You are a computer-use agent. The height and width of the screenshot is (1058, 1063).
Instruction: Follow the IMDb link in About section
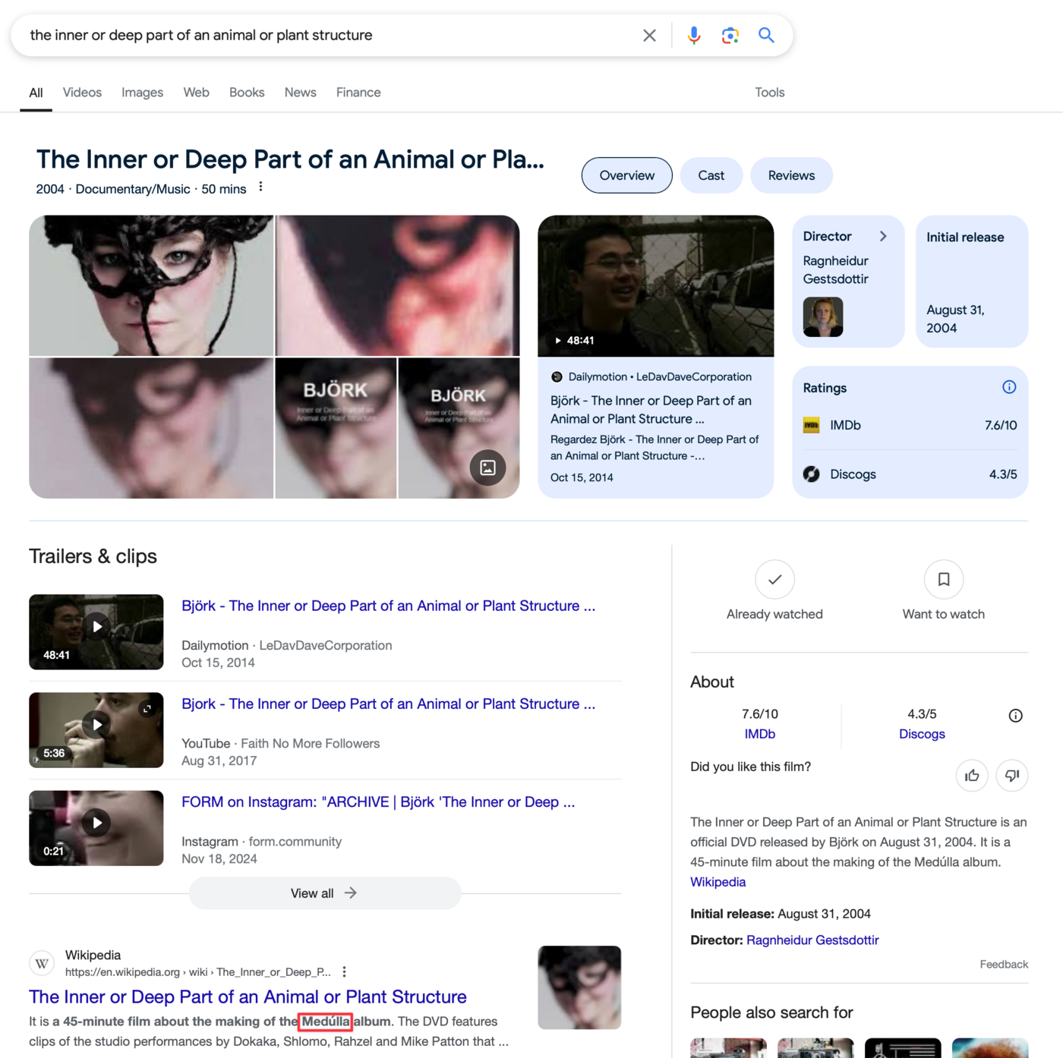pyautogui.click(x=760, y=734)
